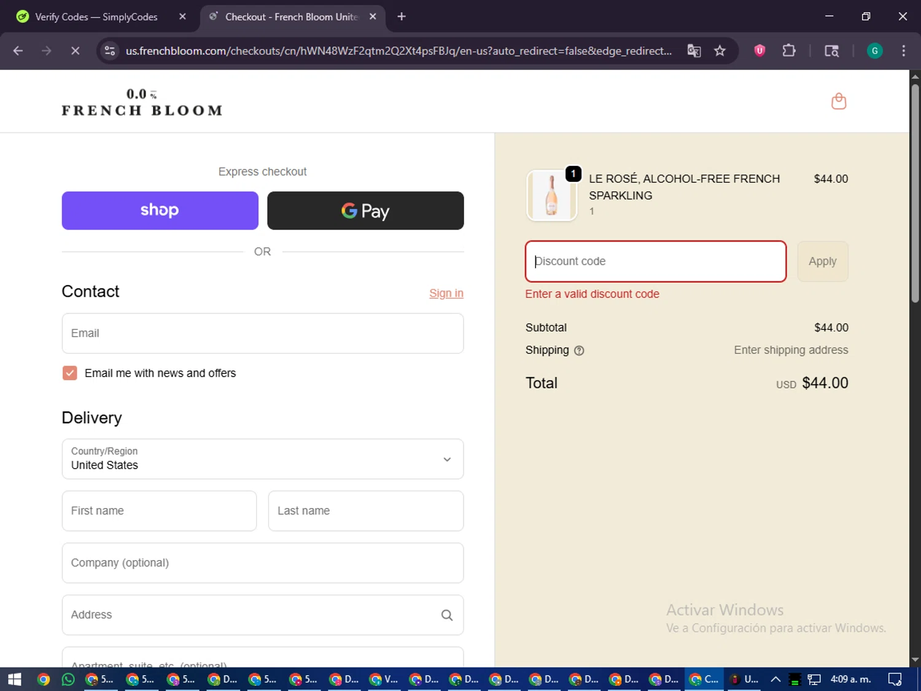The image size is (921, 691).
Task: Click the First name field
Action: [x=159, y=511]
